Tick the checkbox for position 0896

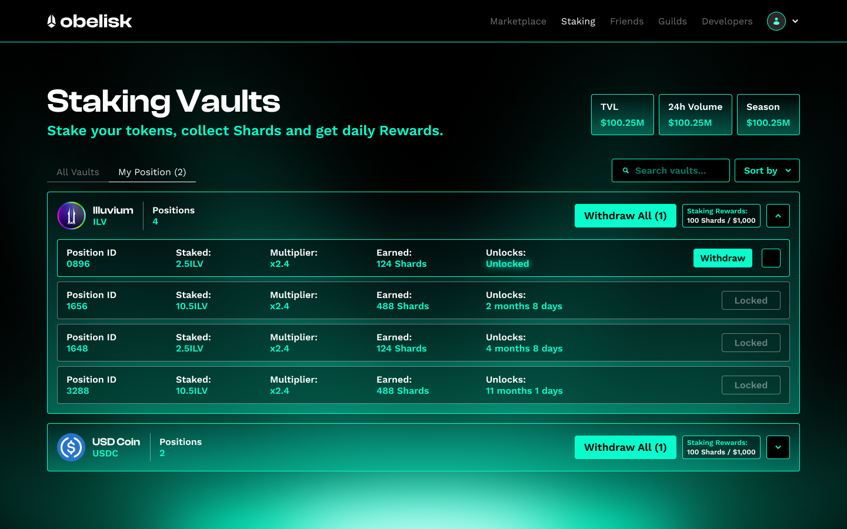click(771, 258)
